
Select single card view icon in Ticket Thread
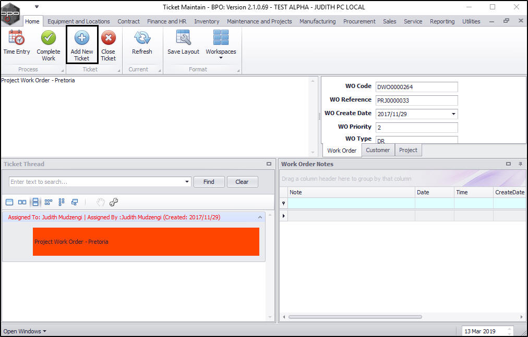(9, 202)
